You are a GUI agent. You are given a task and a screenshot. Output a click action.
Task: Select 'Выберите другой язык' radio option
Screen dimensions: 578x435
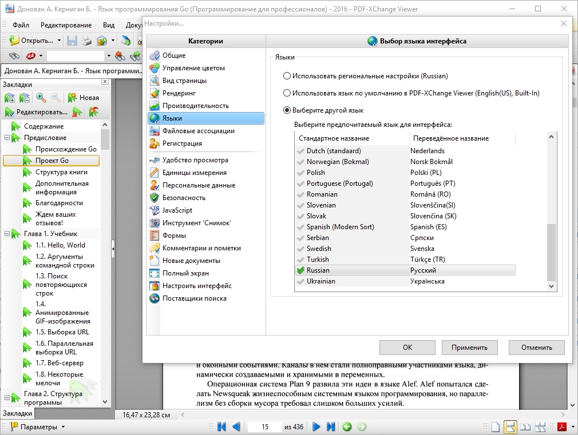(287, 110)
